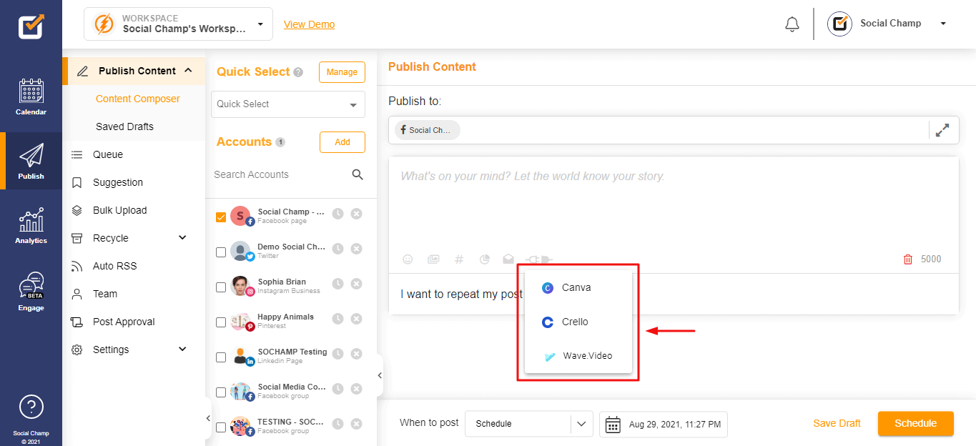Open the Calendar section in sidebar
Image resolution: width=976 pixels, height=446 pixels.
(x=31, y=97)
